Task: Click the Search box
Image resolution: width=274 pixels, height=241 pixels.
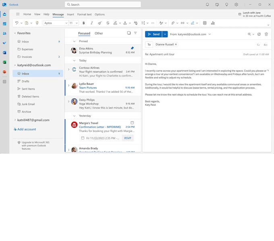Action: click(x=103, y=4)
